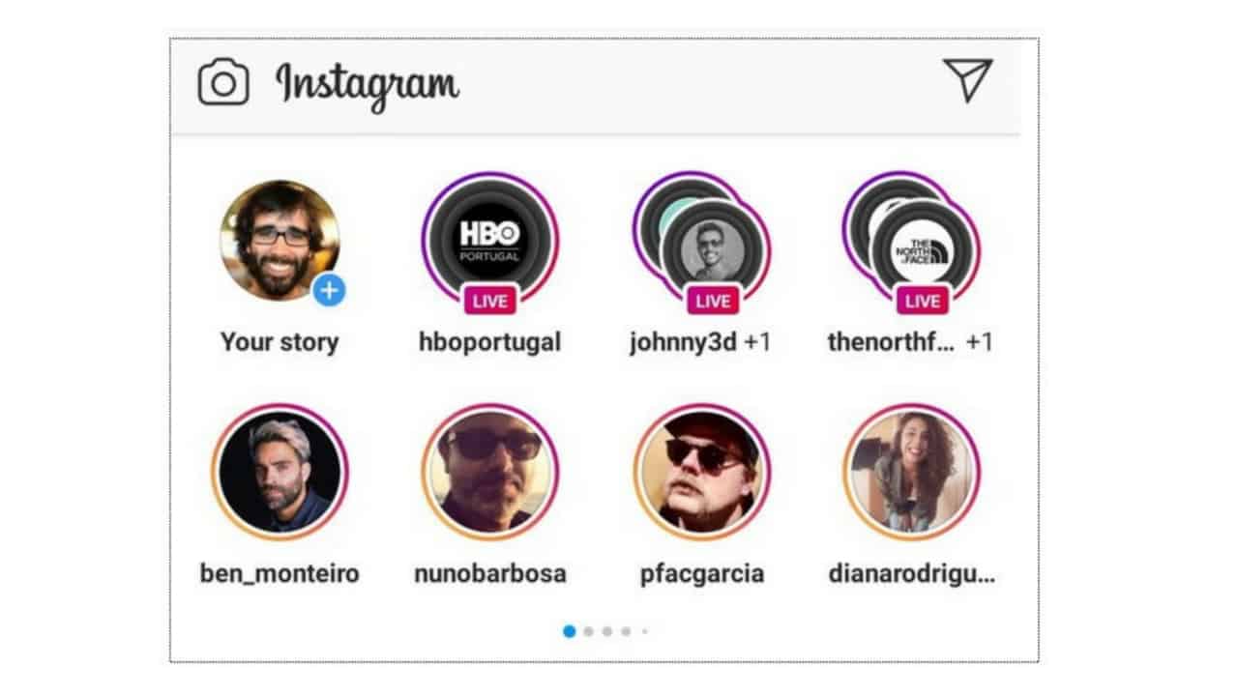View nunobarbosa's story avatar
1238x696 pixels.
pos(490,472)
